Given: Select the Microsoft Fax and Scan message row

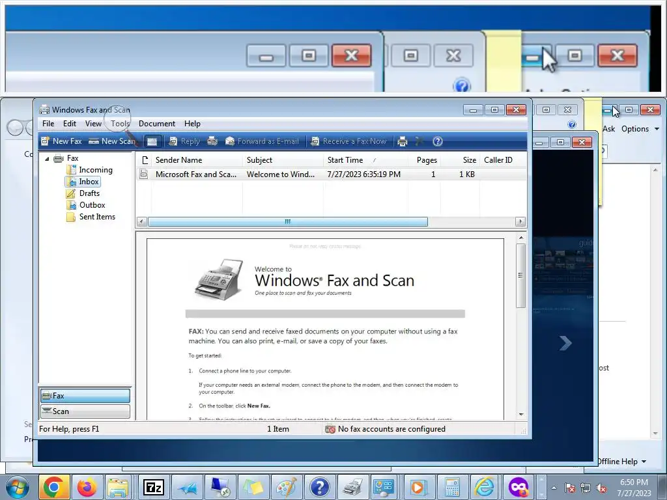Looking at the screenshot, I should pyautogui.click(x=332, y=174).
